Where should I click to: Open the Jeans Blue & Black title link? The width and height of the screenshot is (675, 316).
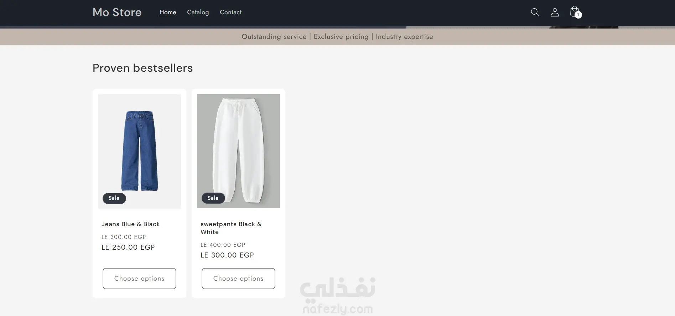pyautogui.click(x=131, y=224)
